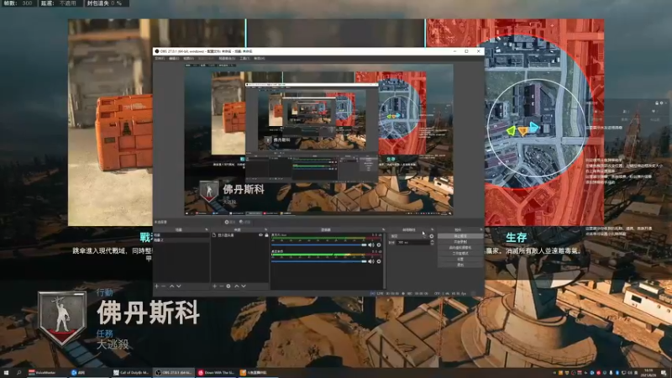The height and width of the screenshot is (378, 672).
Task: Open Windows taskbar search
Action: tap(18, 373)
